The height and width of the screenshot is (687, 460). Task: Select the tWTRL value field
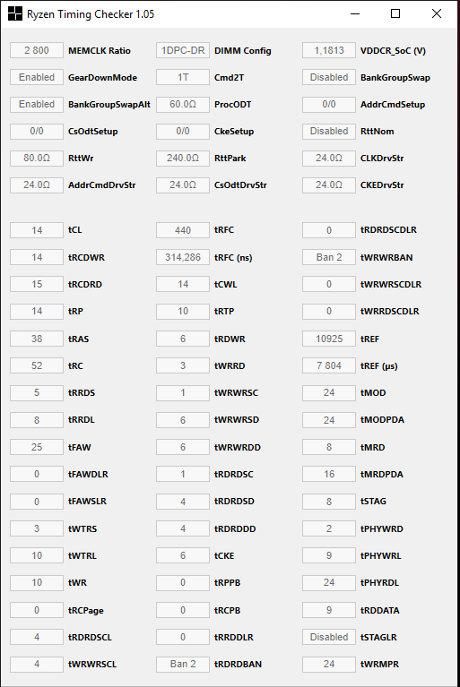click(37, 555)
